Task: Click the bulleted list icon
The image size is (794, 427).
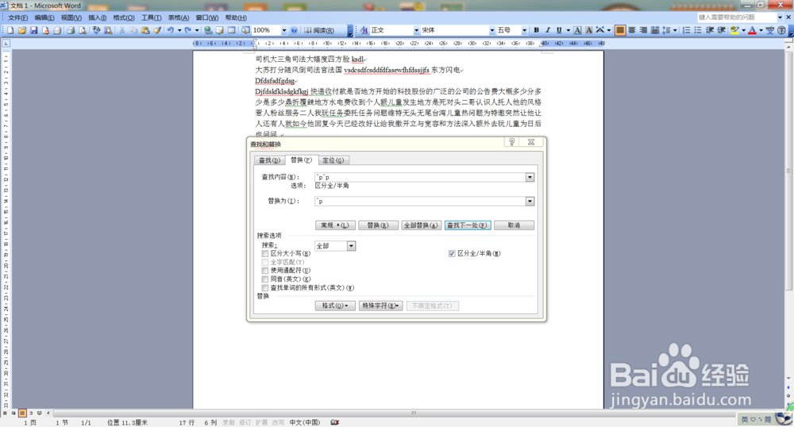Action: pyautogui.click(x=698, y=30)
